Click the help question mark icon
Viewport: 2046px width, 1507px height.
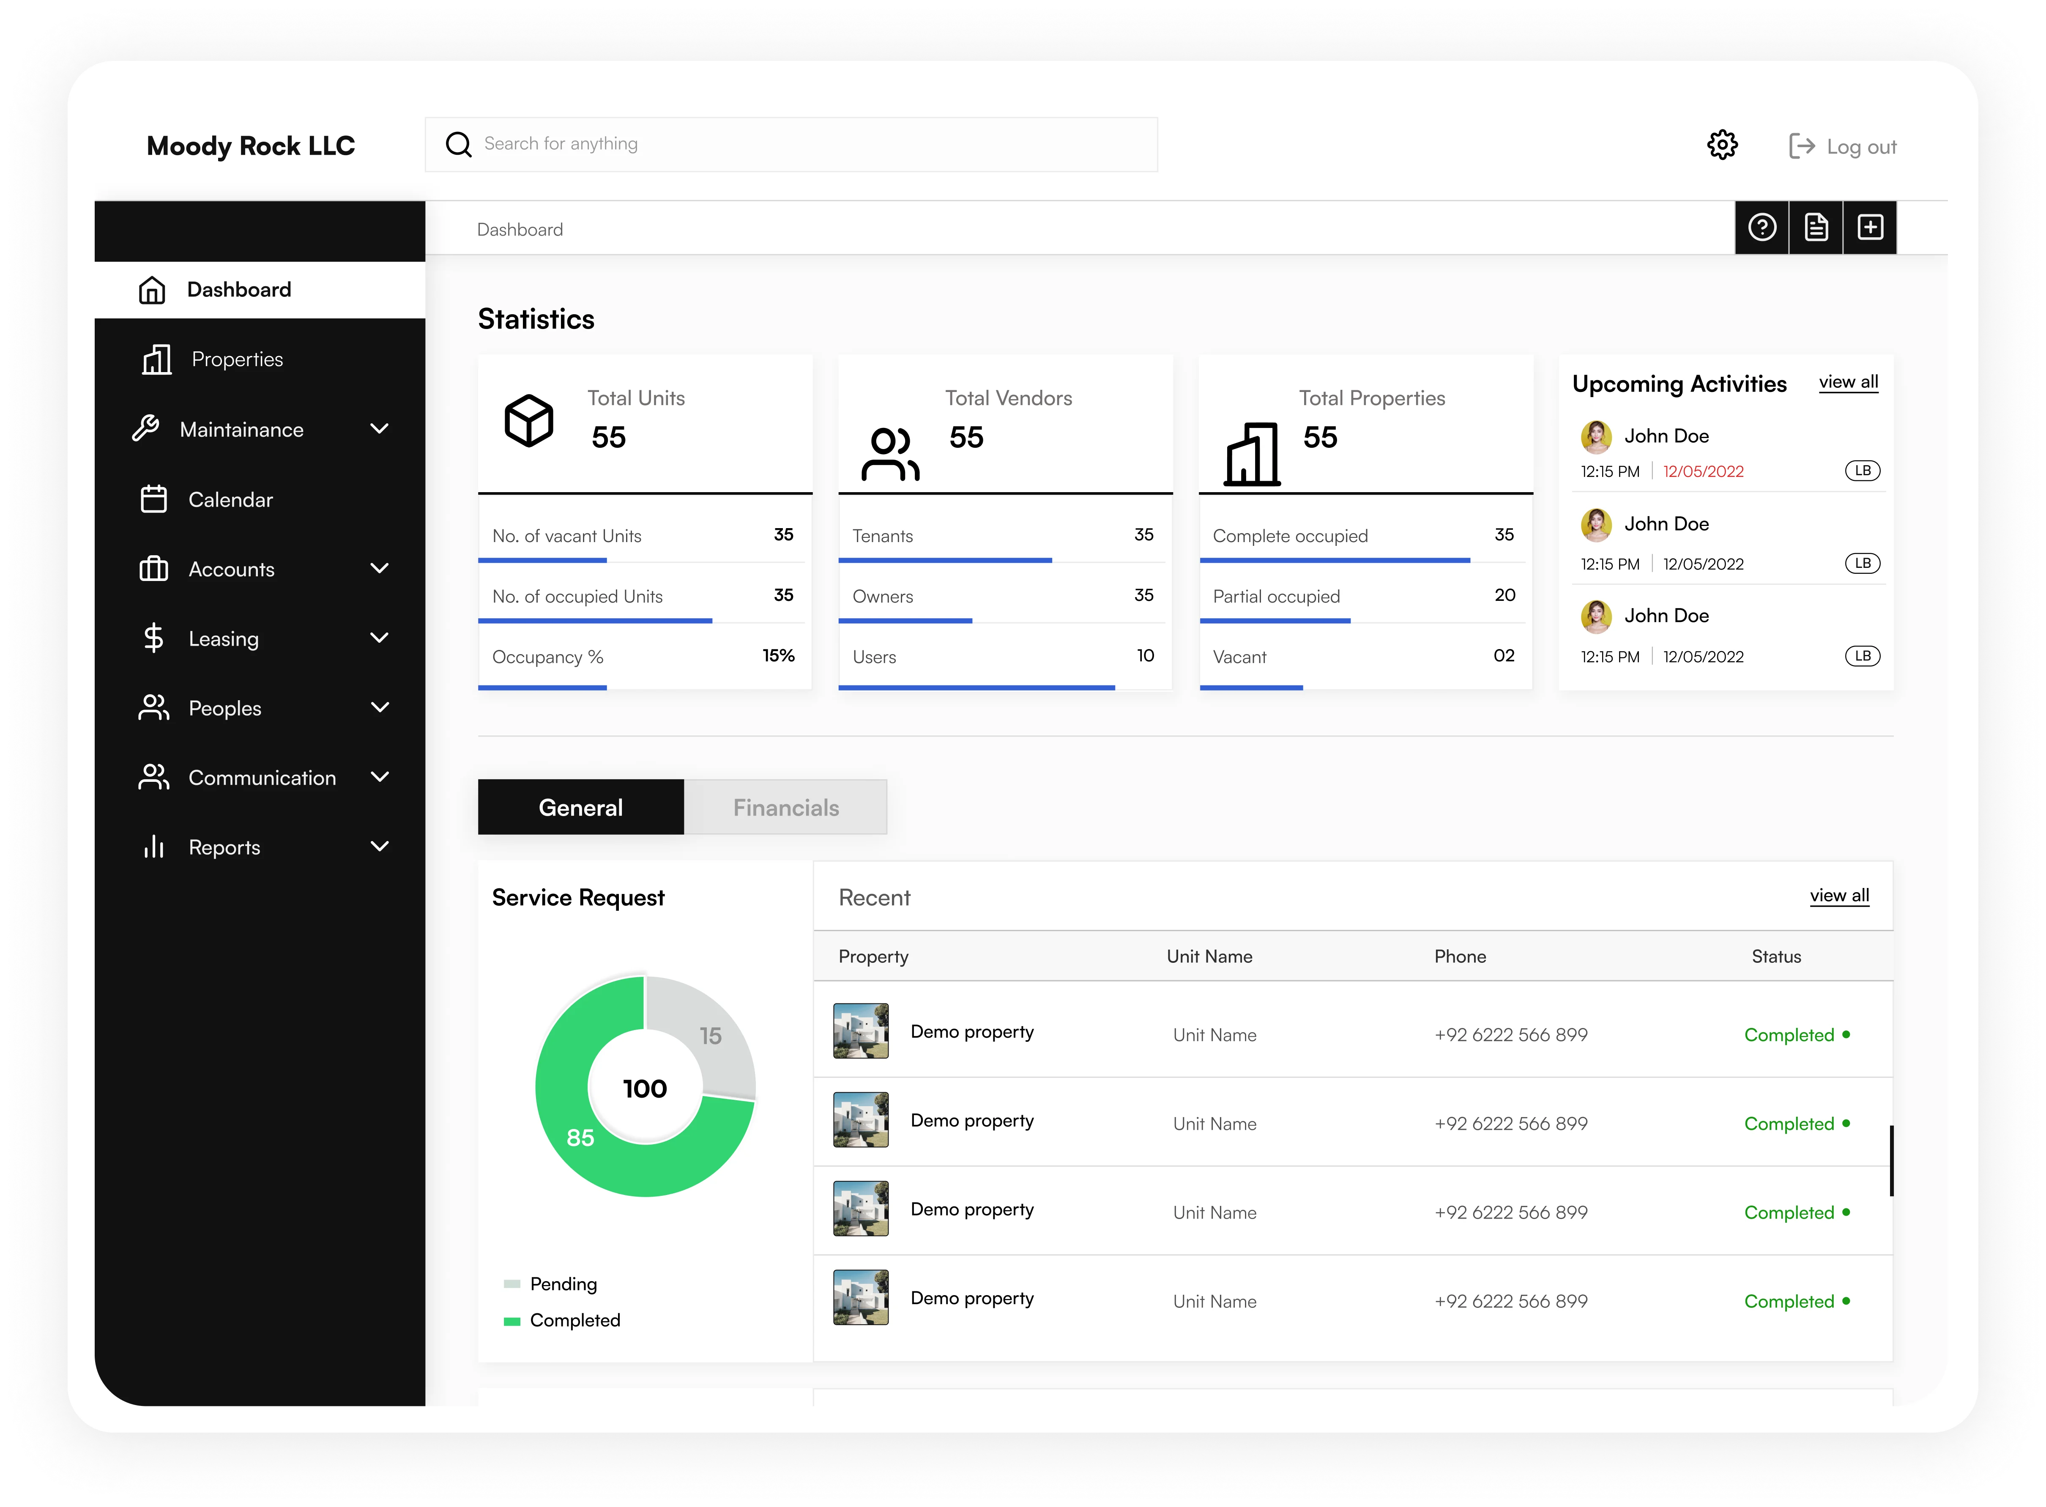click(x=1762, y=227)
